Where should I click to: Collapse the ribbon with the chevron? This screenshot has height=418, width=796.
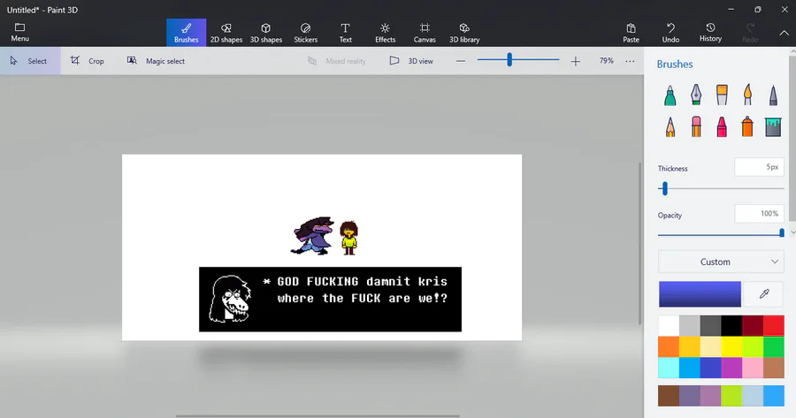click(784, 33)
